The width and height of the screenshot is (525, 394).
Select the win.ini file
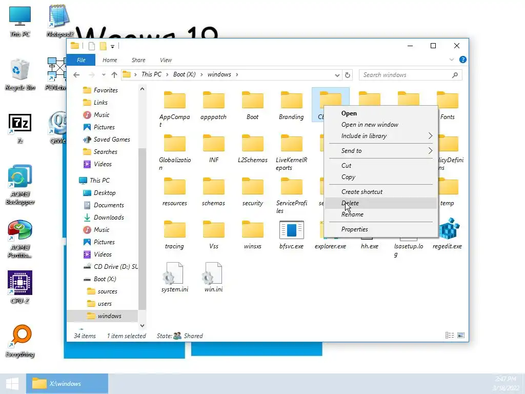pyautogui.click(x=213, y=278)
